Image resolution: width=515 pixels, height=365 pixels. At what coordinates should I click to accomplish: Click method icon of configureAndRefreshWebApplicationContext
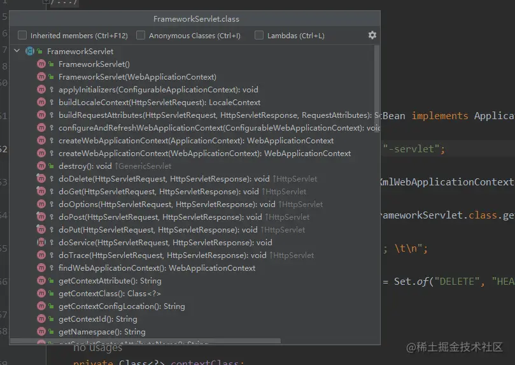point(41,127)
